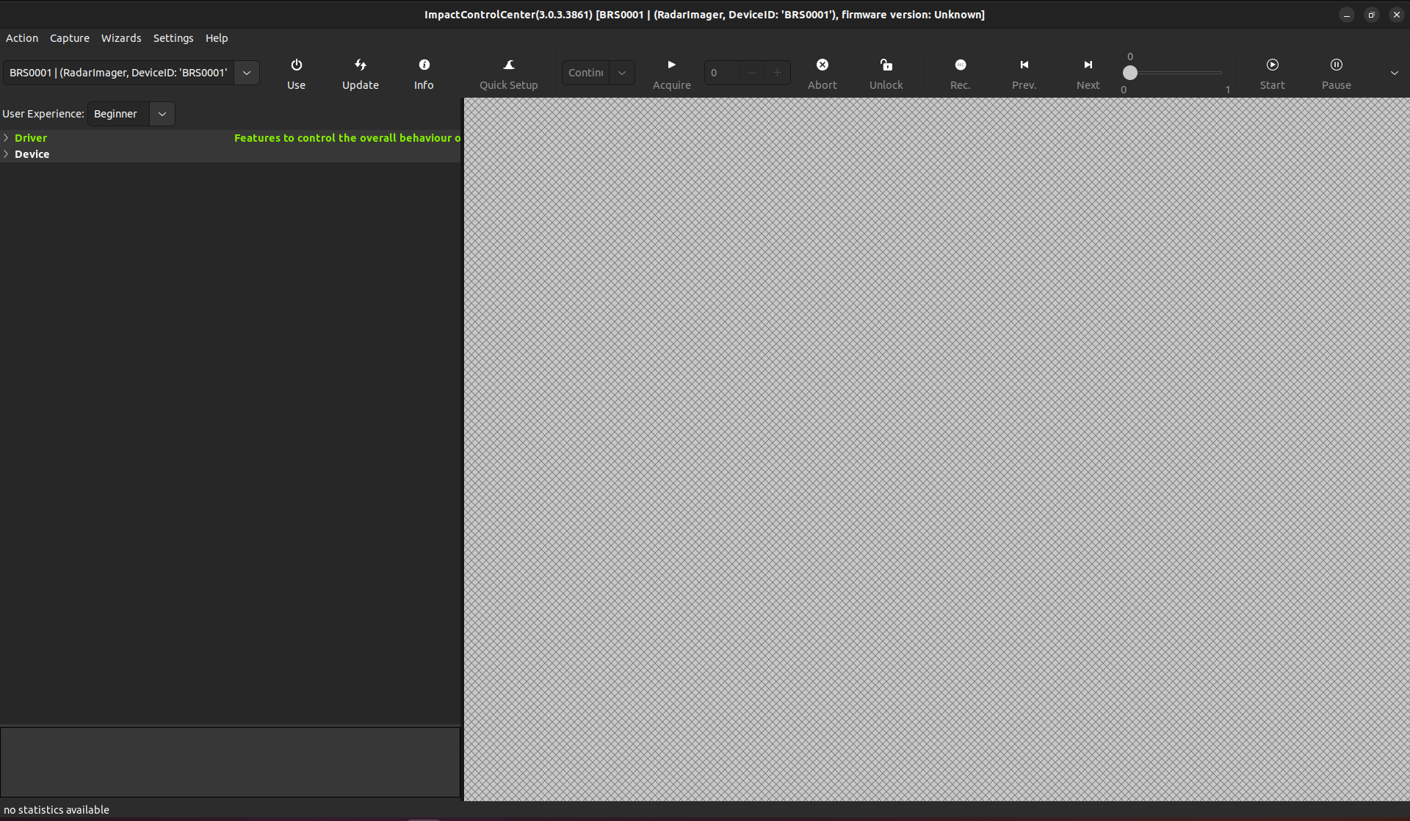Open the Wizards menu

tap(121, 38)
